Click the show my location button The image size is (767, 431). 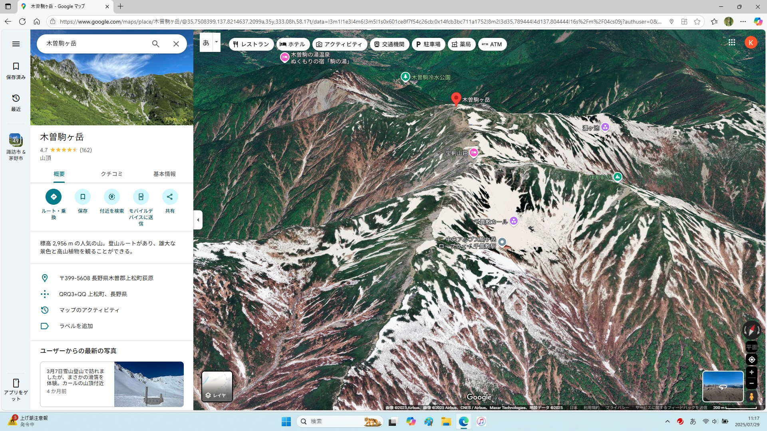[751, 360]
